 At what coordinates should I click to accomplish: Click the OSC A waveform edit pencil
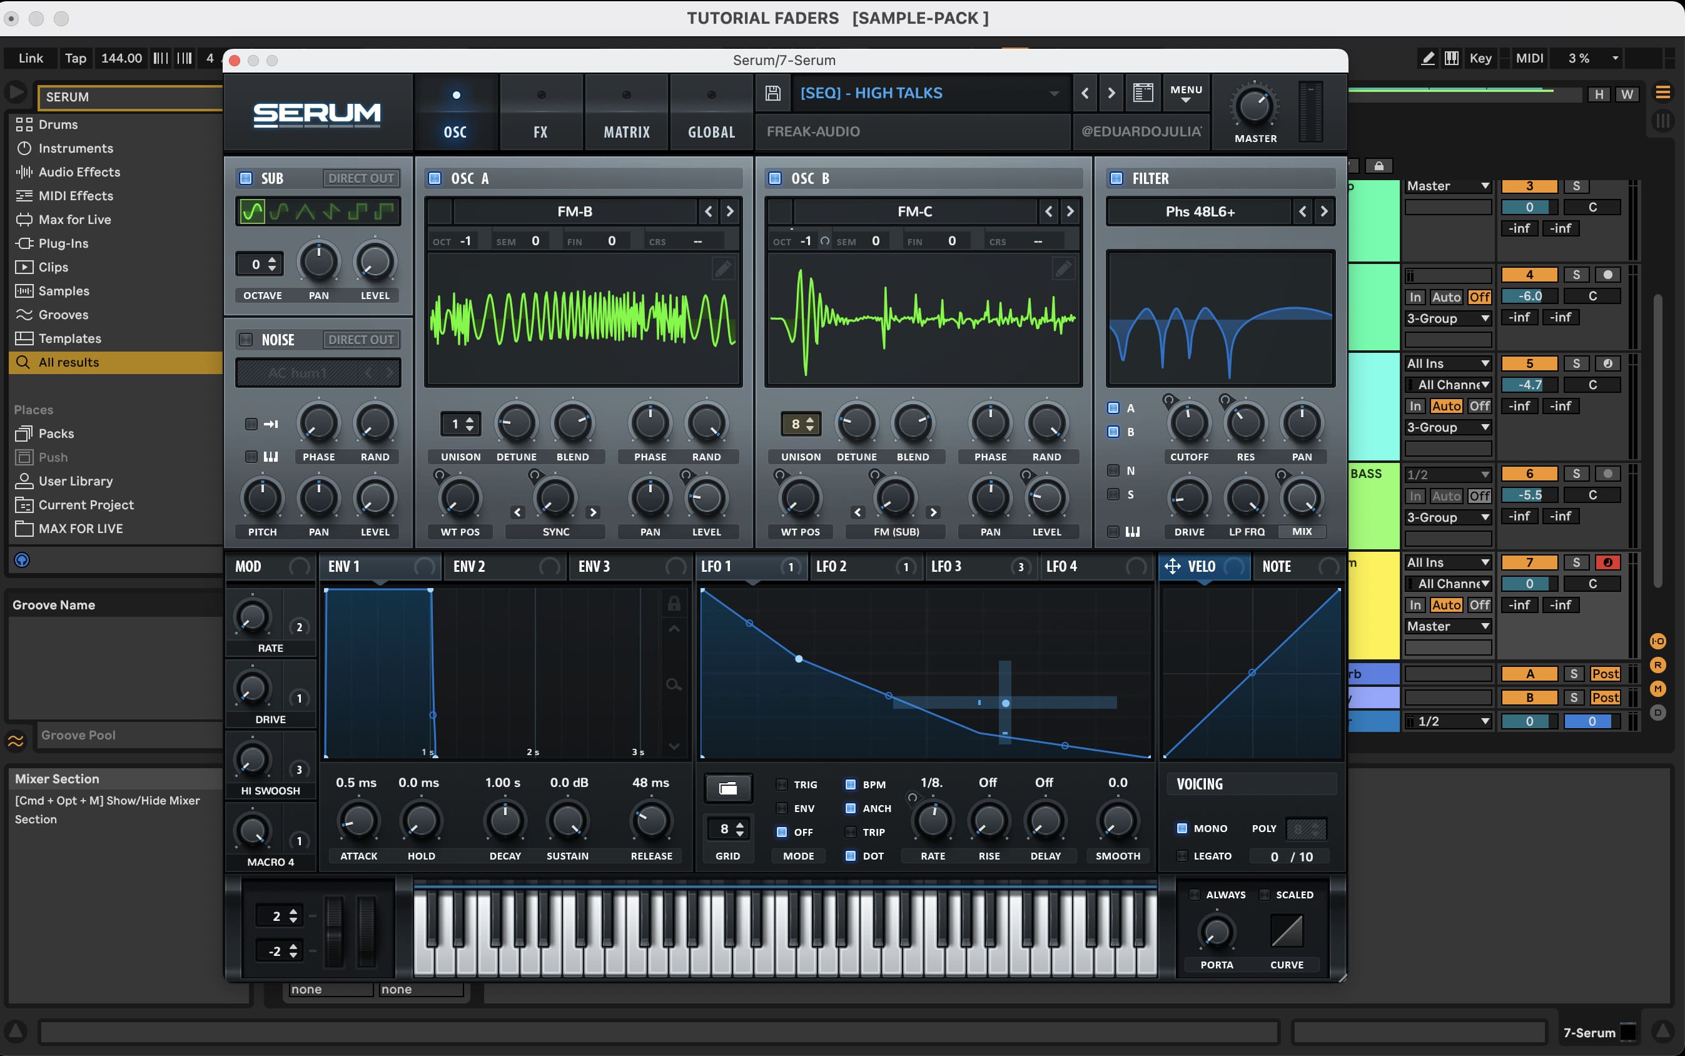pyautogui.click(x=723, y=268)
